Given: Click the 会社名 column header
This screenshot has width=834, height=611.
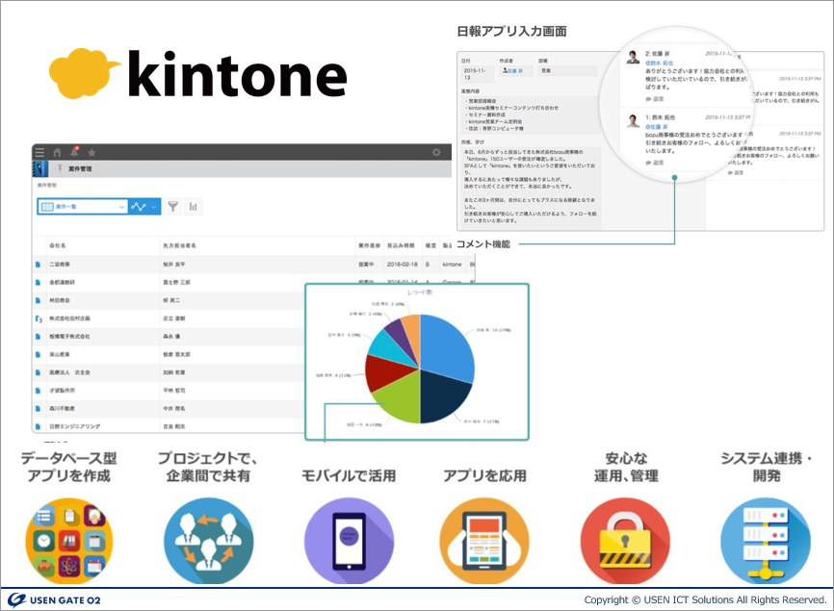Looking at the screenshot, I should tap(58, 245).
